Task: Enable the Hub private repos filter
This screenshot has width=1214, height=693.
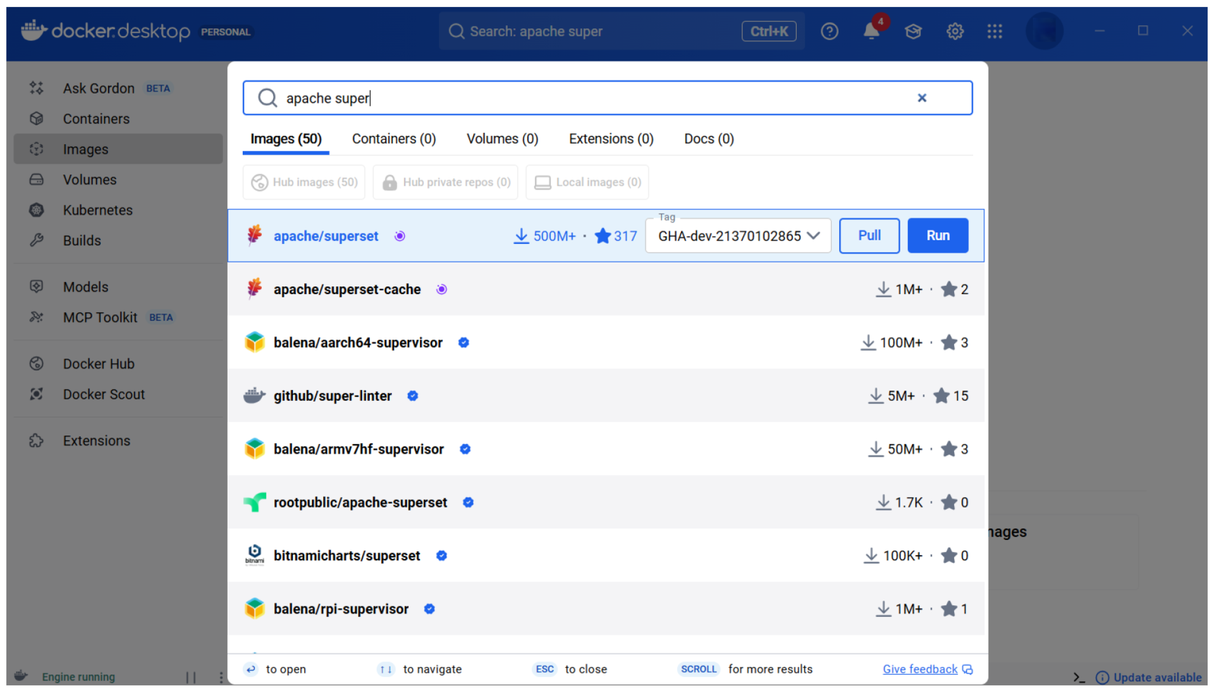Action: tap(445, 182)
